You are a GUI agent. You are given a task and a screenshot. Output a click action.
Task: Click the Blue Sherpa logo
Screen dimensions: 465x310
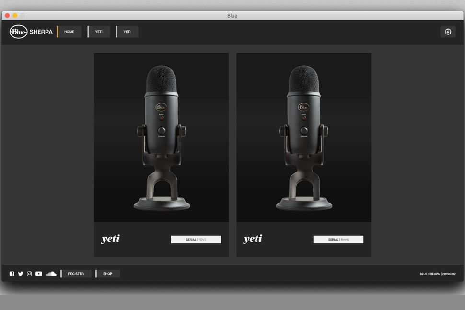coord(31,32)
